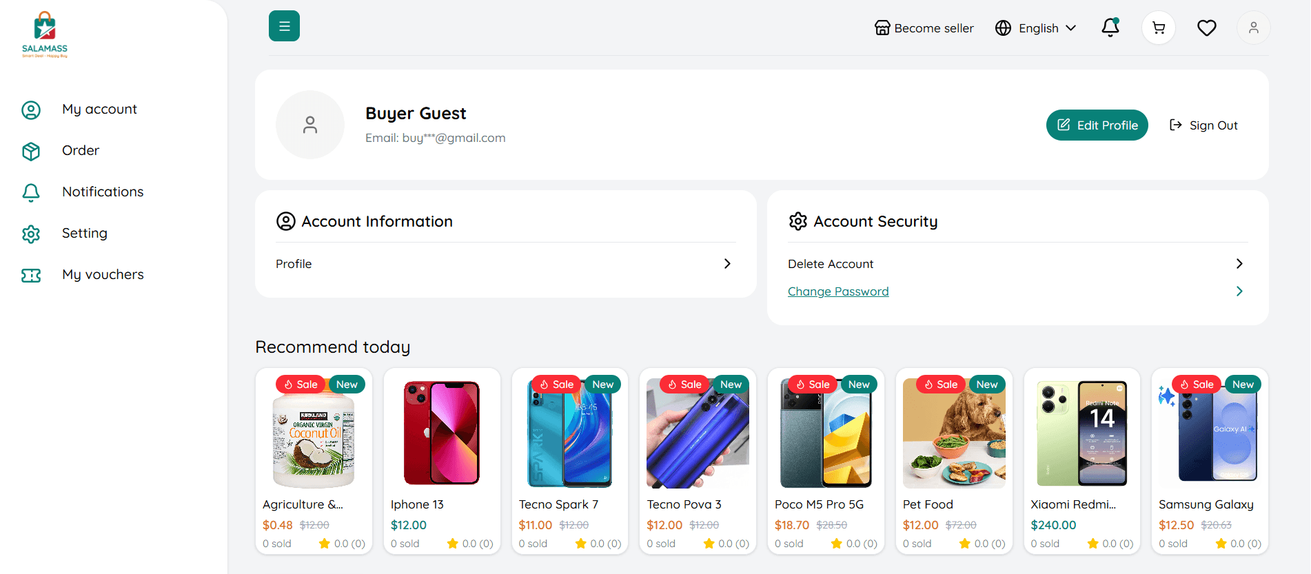Click the Edit Profile button
Image resolution: width=1311 pixels, height=574 pixels.
pyautogui.click(x=1097, y=125)
